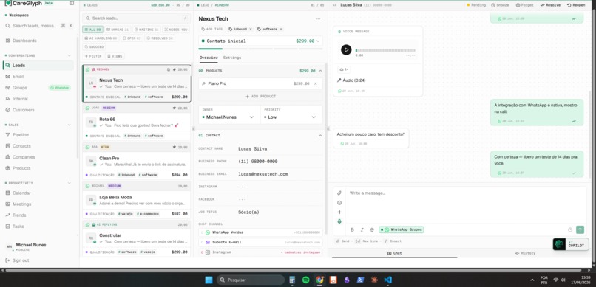Open the AI Copilot panel
The height and width of the screenshot is (287, 596).
point(571,244)
